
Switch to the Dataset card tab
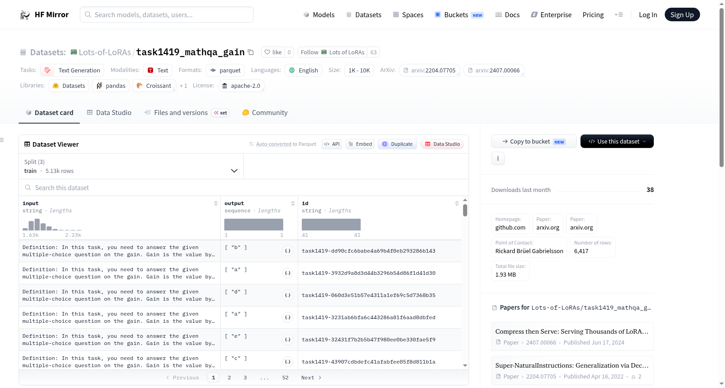[x=49, y=113]
